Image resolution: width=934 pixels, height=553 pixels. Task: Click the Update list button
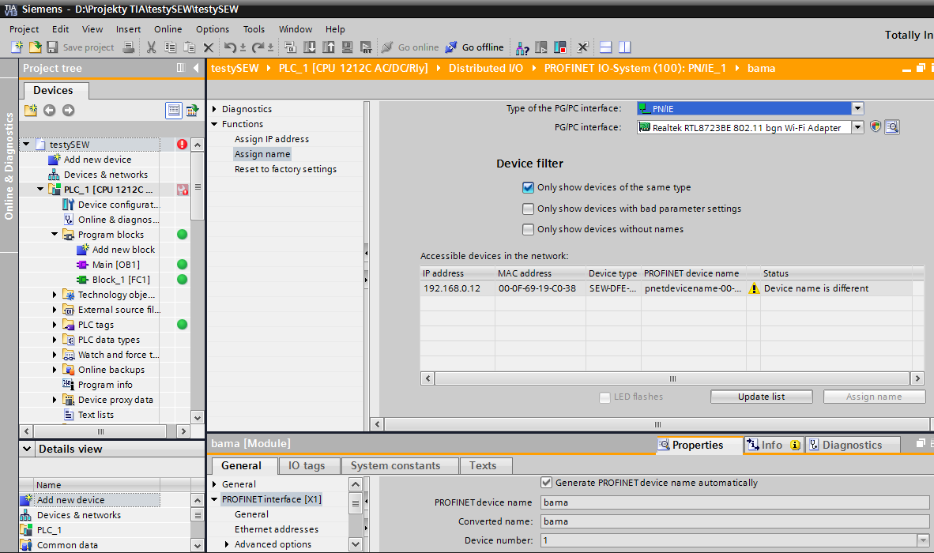pyautogui.click(x=761, y=397)
